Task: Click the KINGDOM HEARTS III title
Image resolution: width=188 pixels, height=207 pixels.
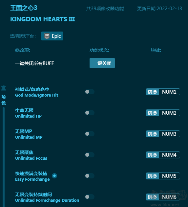Action: pyautogui.click(x=43, y=19)
